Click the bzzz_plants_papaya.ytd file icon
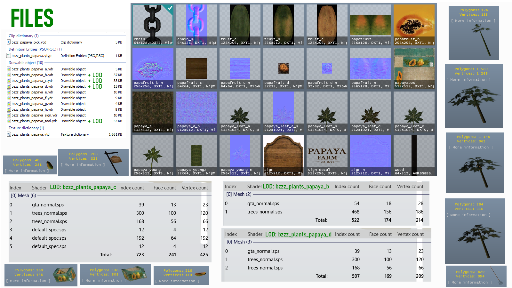The height and width of the screenshot is (288, 512). (x=9, y=134)
